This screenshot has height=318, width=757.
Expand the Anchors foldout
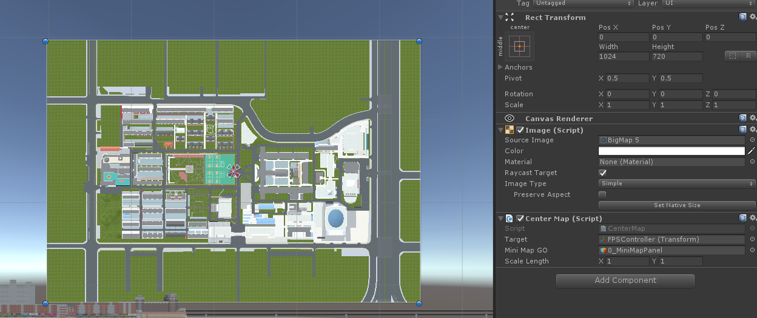(x=500, y=67)
